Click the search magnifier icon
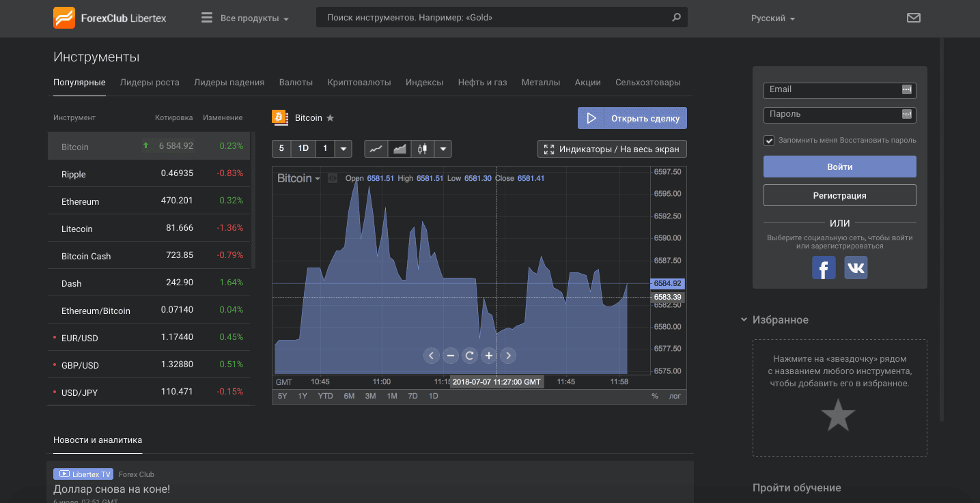This screenshot has height=503, width=980. tap(676, 18)
